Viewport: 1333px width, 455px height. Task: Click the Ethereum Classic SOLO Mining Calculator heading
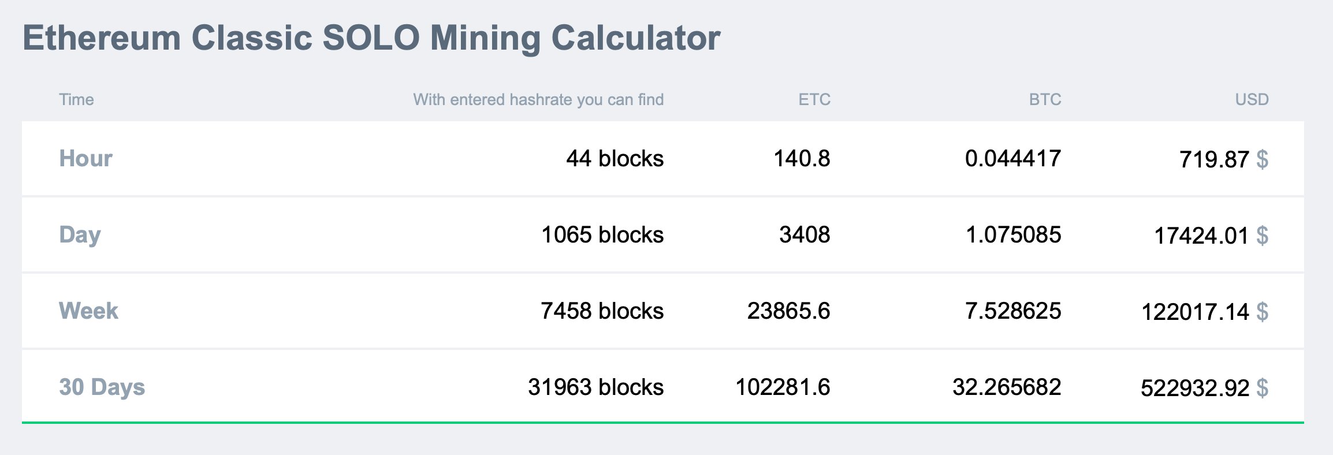pos(371,38)
